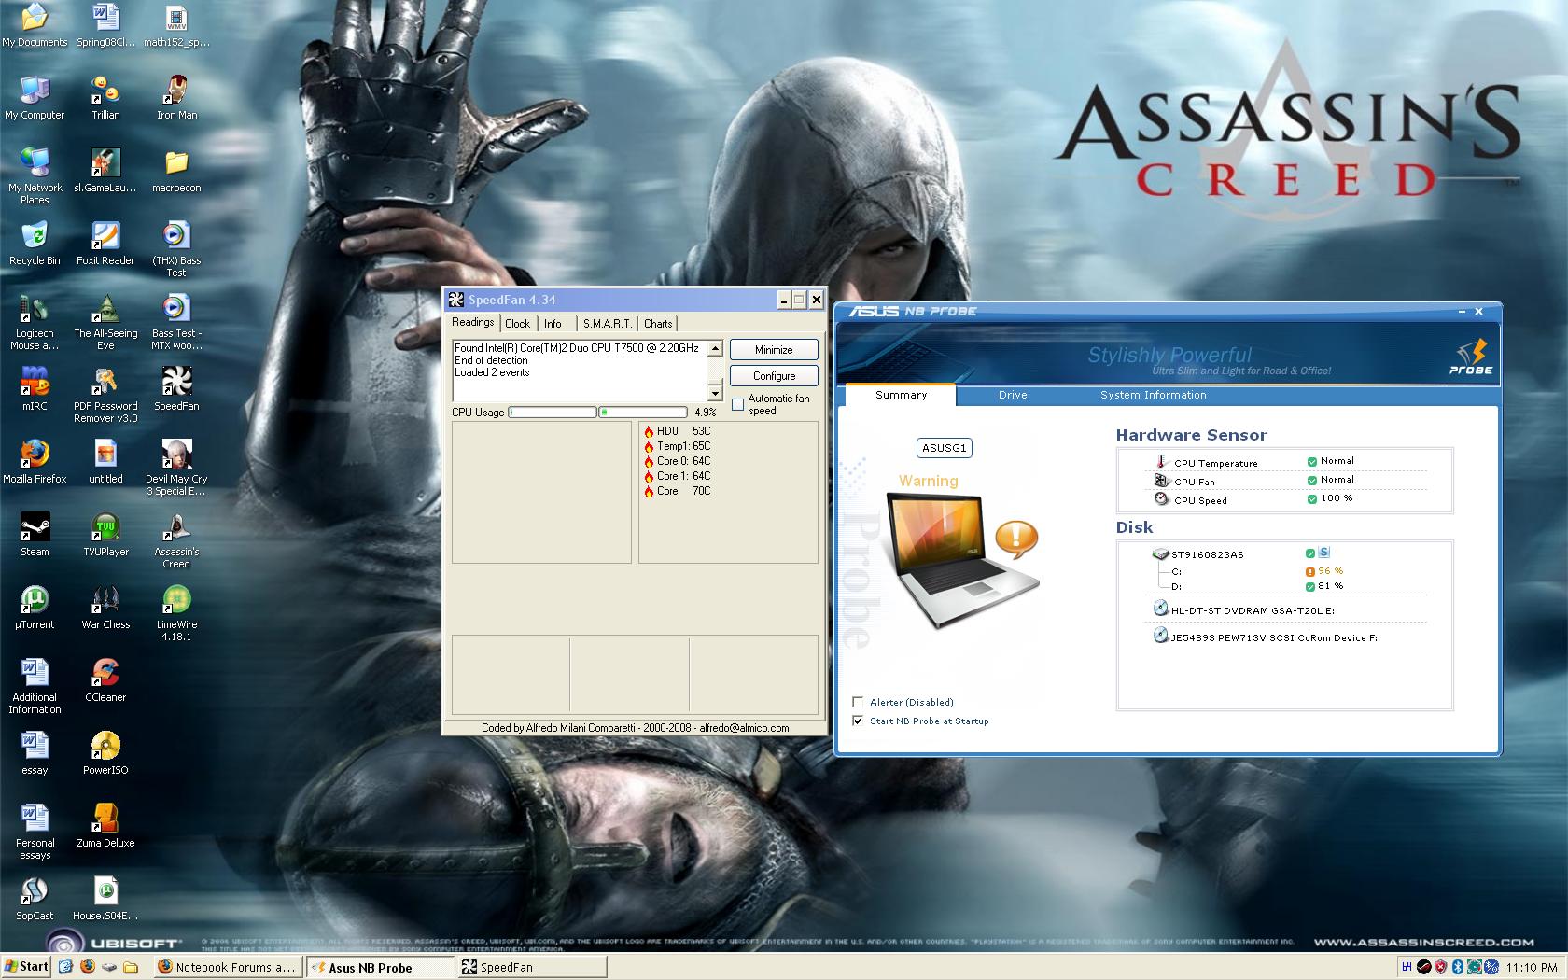The width and height of the screenshot is (1568, 980).
Task: Open System Information tab in NB Probe
Action: (x=1154, y=395)
